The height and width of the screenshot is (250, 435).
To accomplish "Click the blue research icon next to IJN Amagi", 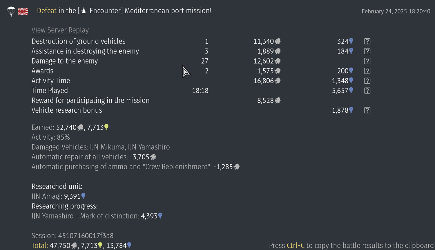I will pos(84,196).
